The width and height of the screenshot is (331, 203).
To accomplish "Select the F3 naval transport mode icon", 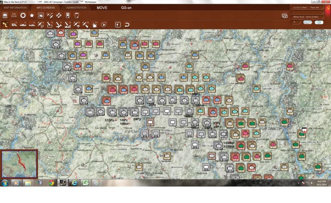I will 23,25.
